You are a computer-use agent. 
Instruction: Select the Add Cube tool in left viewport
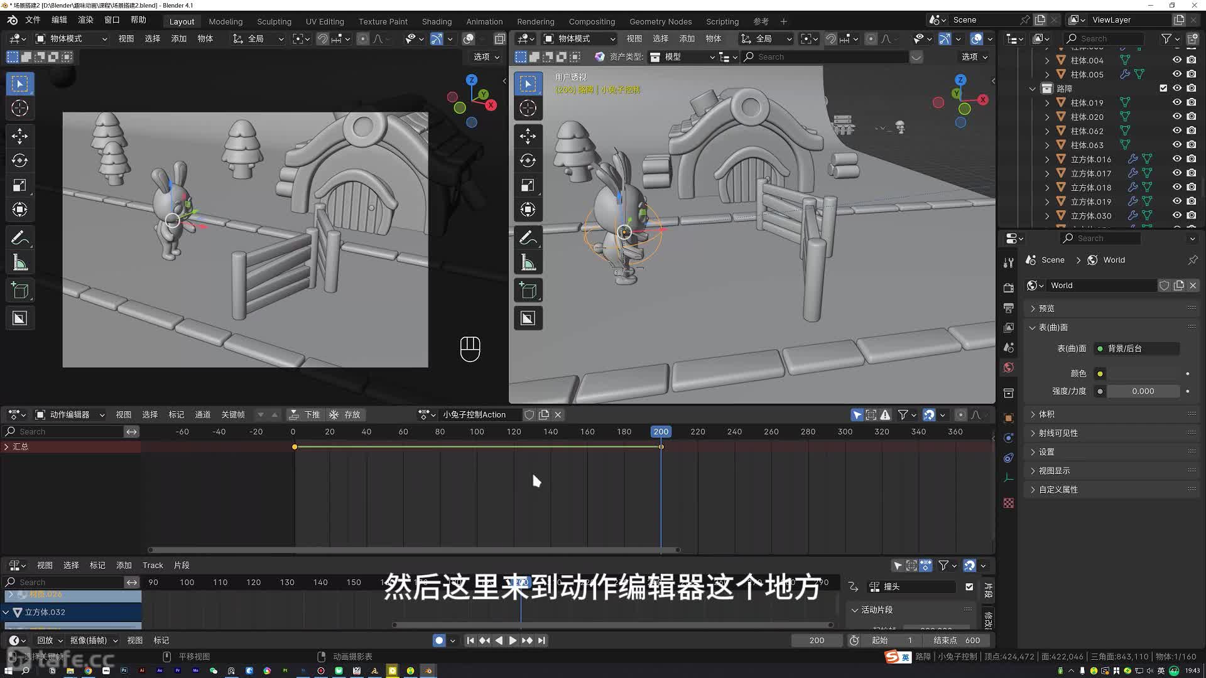(x=19, y=291)
